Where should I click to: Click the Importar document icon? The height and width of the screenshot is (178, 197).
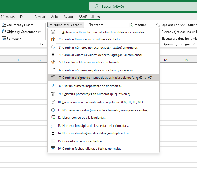pos(131,25)
